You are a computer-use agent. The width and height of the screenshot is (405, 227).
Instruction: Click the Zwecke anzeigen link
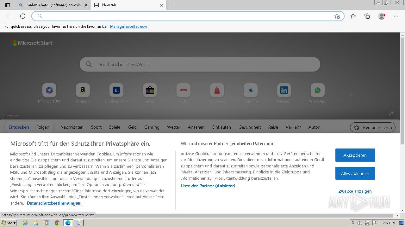(355, 191)
